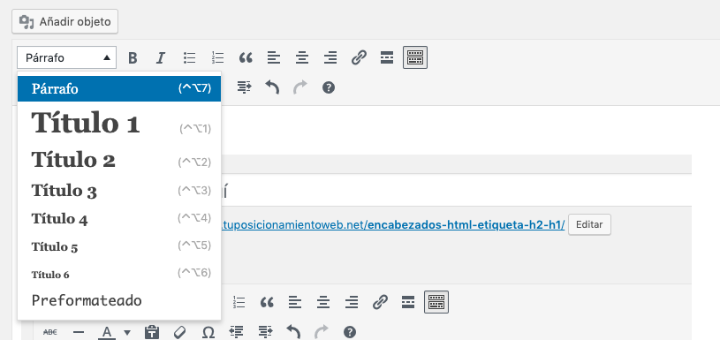Click the Editar permalink button
Screen dimensions: 720x340
pos(589,225)
